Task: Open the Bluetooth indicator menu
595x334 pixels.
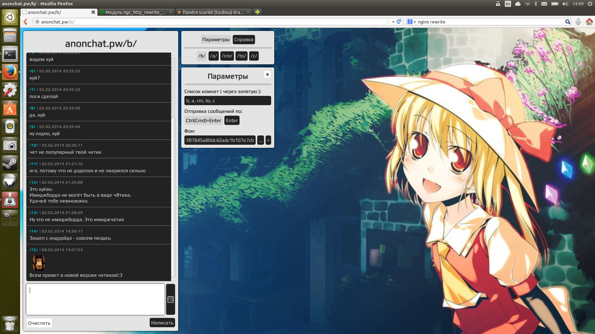Action: click(536, 4)
